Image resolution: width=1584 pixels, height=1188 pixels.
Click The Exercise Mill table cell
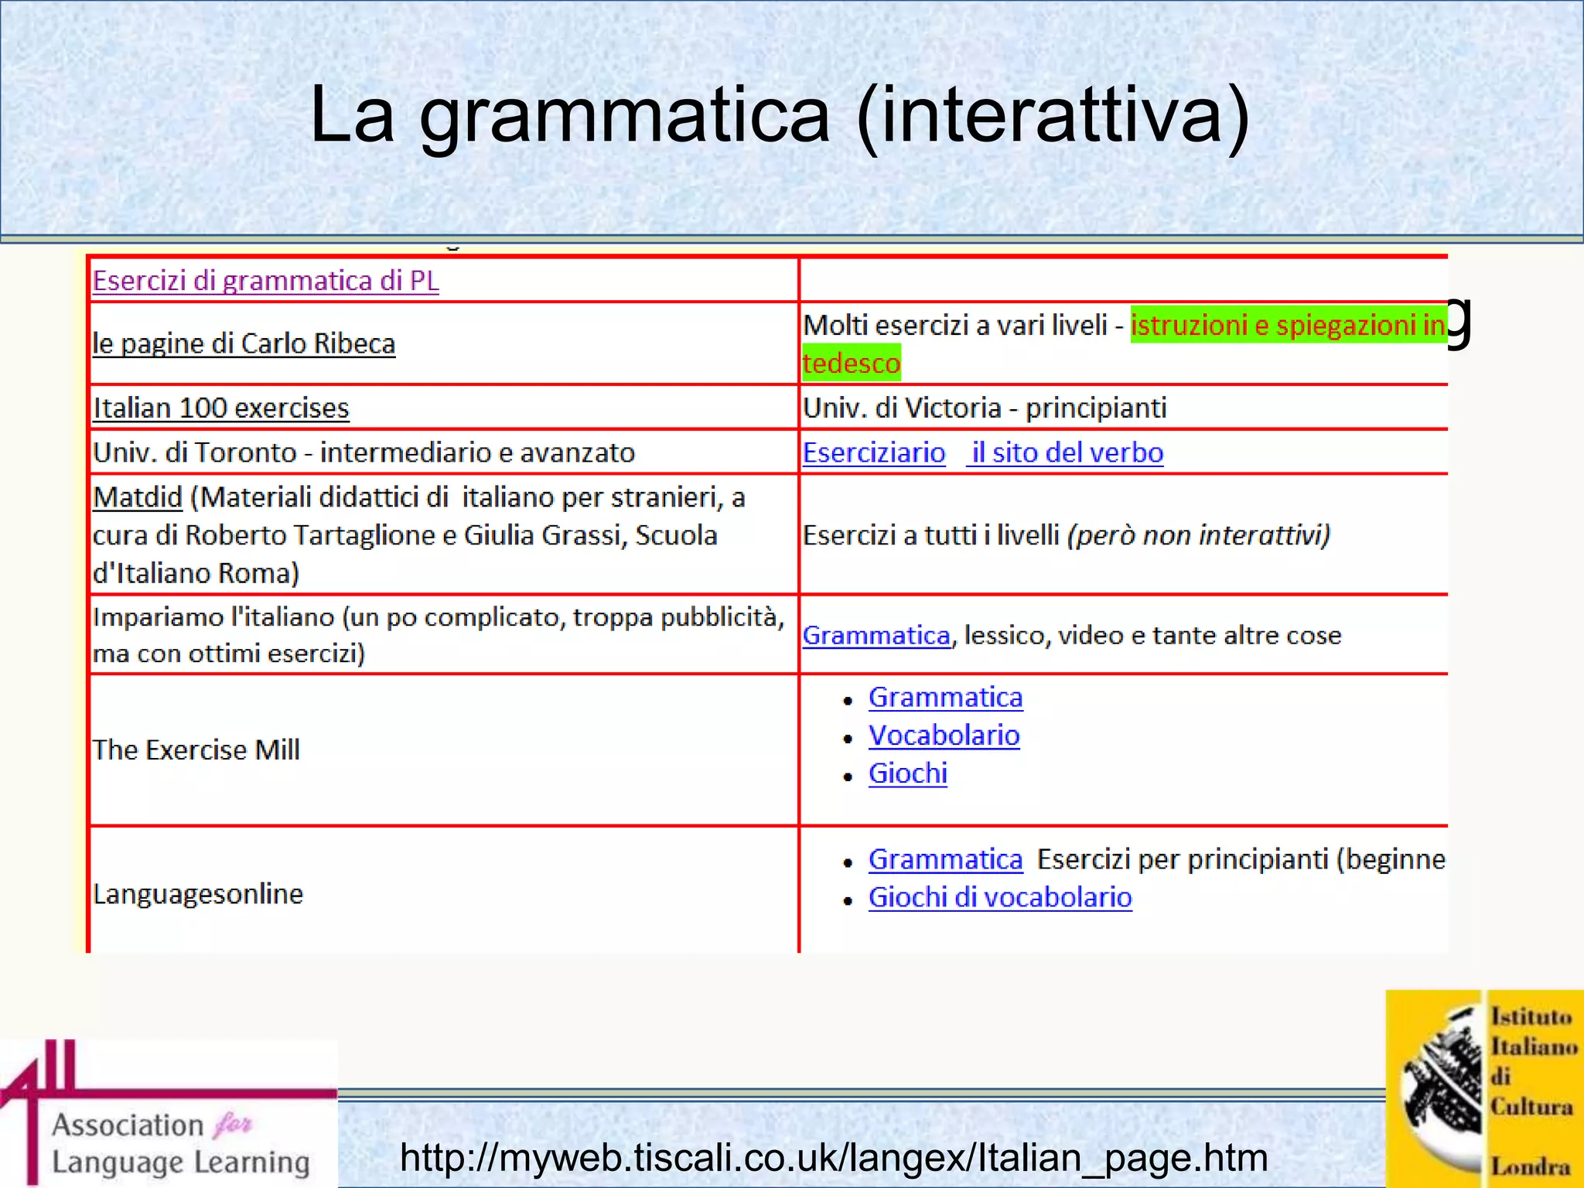coord(196,749)
